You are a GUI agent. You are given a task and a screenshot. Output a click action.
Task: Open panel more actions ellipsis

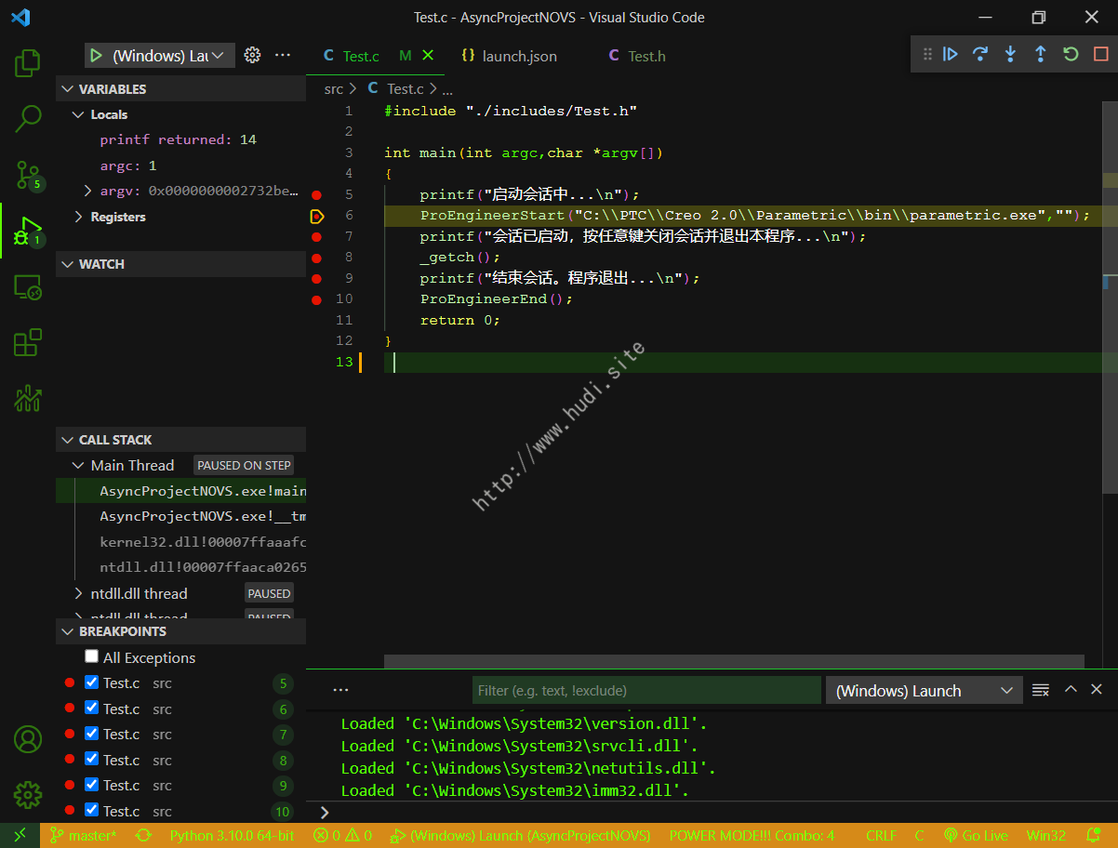point(340,690)
